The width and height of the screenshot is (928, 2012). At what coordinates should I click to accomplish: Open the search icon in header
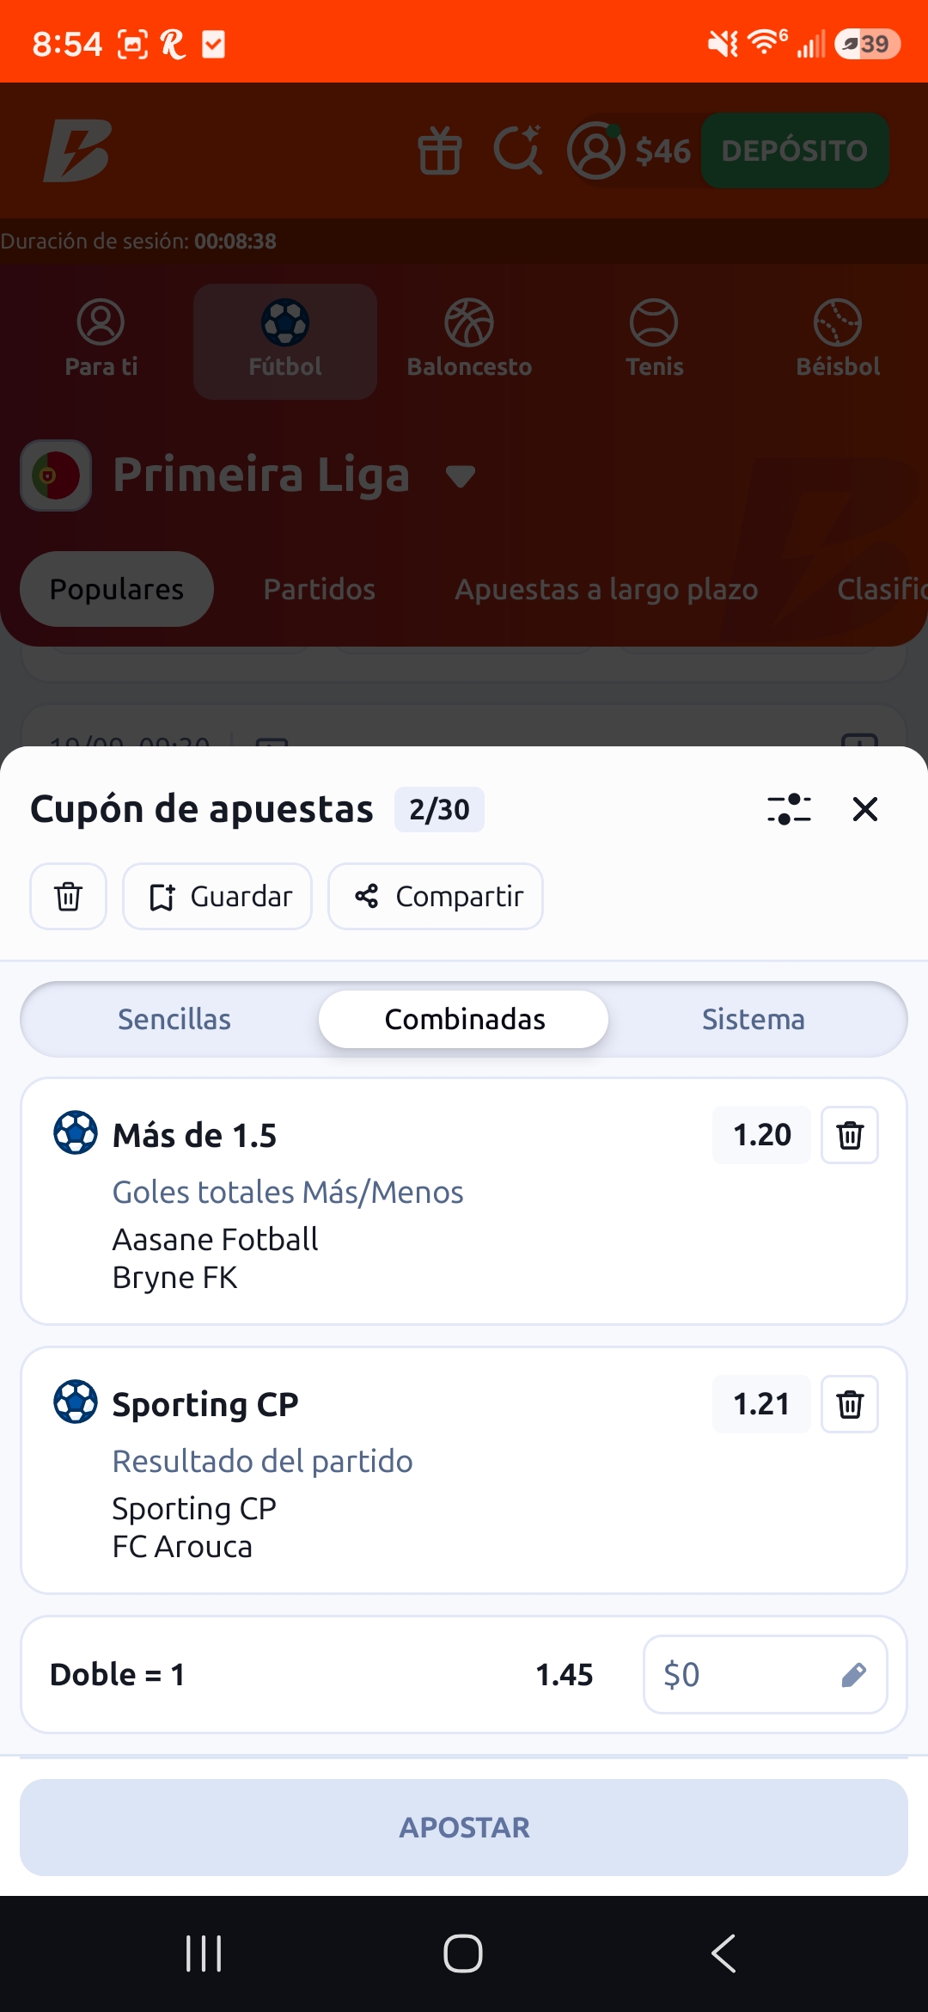click(518, 150)
